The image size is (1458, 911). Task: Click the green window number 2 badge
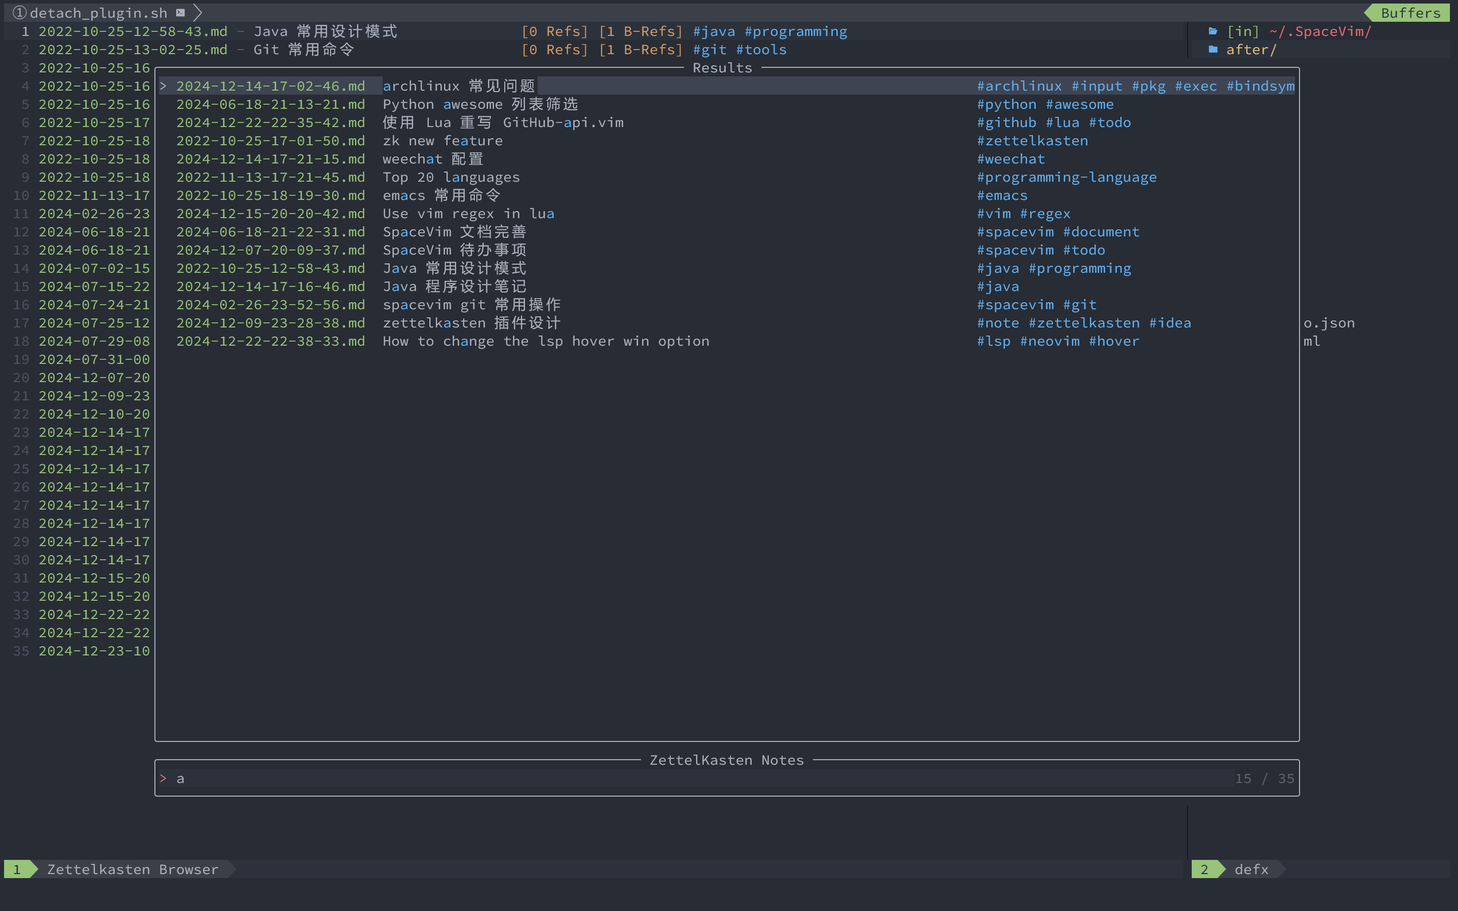[1204, 869]
